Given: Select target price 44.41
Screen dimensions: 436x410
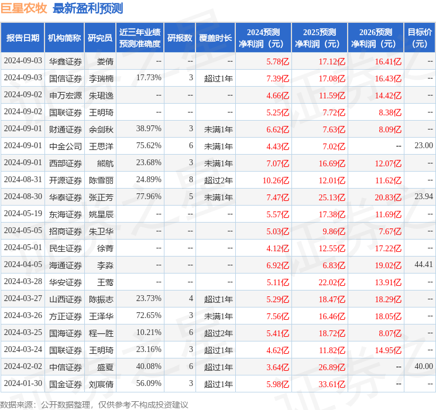Looking at the screenshot, I should click(x=424, y=264).
